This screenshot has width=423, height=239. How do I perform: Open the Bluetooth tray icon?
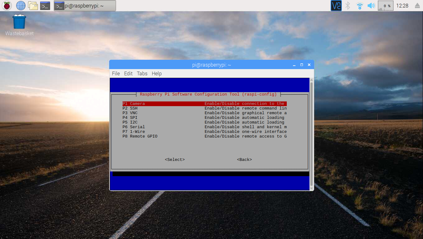[x=348, y=6]
